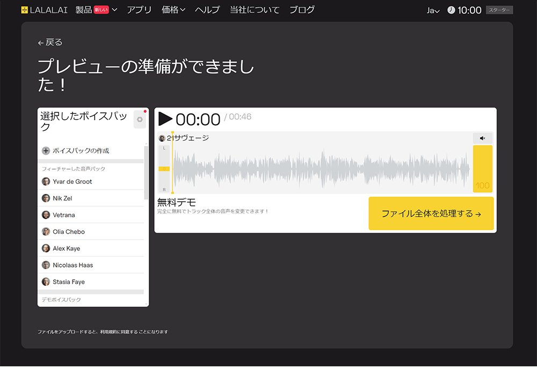Choose the Nik Zel voice pack
Viewport: 537px width, 383px height.
coord(62,198)
